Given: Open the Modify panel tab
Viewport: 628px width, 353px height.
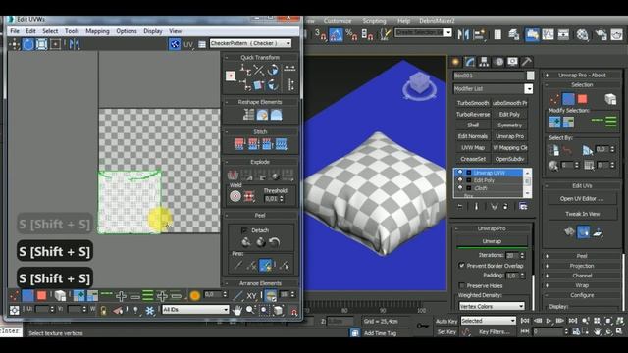Looking at the screenshot, I should 470,62.
